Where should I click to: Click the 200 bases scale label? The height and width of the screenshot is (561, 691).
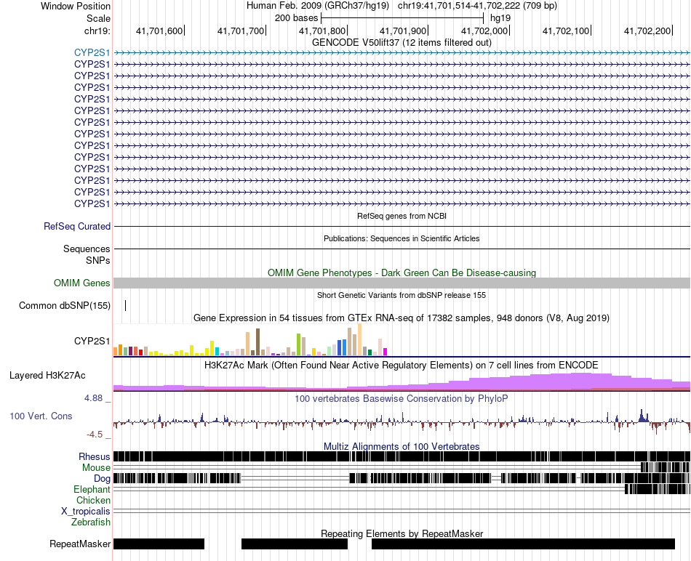coord(296,18)
